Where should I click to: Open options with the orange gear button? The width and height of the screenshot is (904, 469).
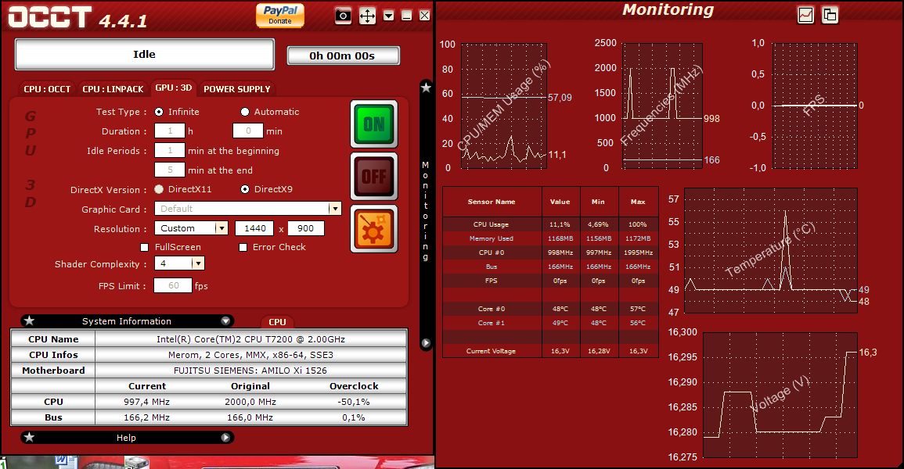374,228
